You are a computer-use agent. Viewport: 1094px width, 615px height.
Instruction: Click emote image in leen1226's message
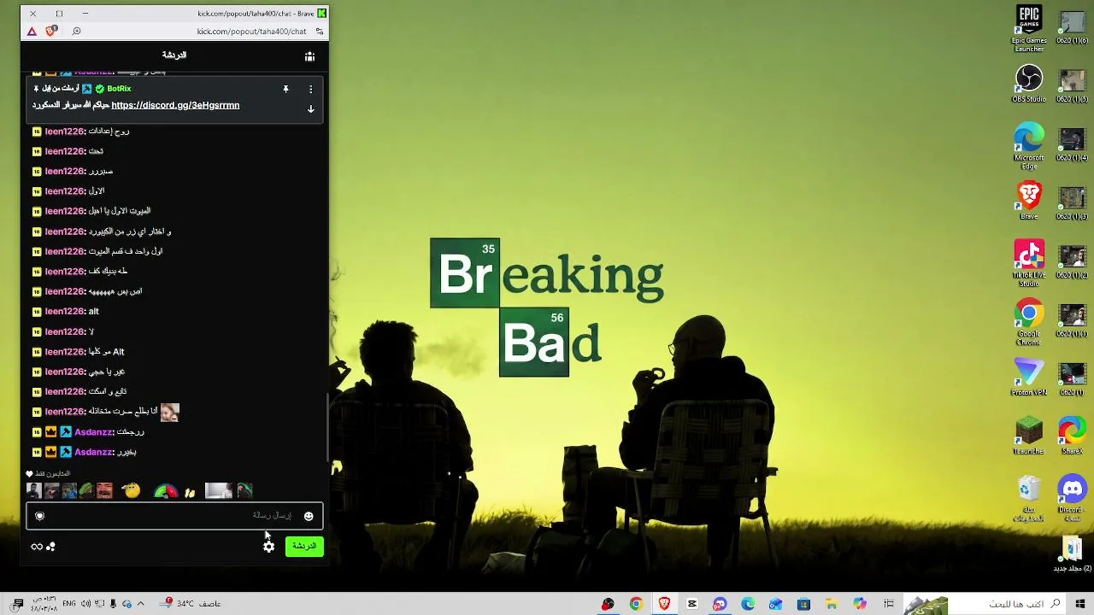(x=169, y=412)
